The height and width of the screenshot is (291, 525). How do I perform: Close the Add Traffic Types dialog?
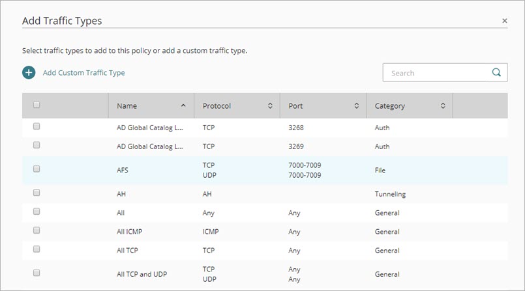[x=504, y=21]
